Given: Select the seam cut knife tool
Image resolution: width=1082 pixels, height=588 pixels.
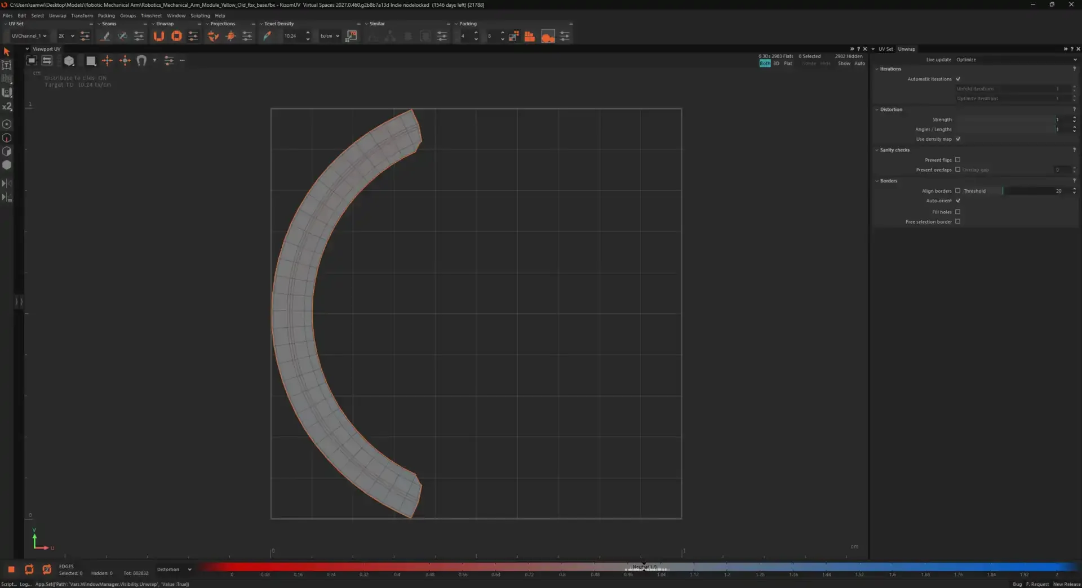Looking at the screenshot, I should pyautogui.click(x=105, y=36).
